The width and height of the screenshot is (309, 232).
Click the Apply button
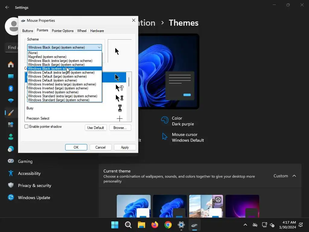125,147
